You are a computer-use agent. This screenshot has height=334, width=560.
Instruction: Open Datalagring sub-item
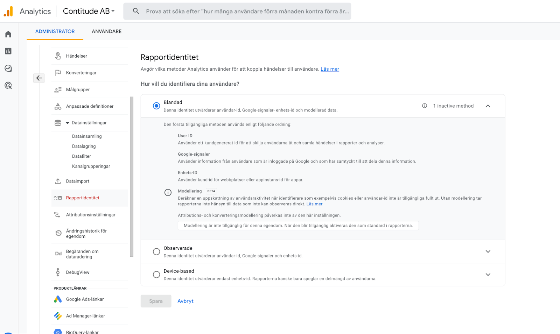[x=84, y=146]
